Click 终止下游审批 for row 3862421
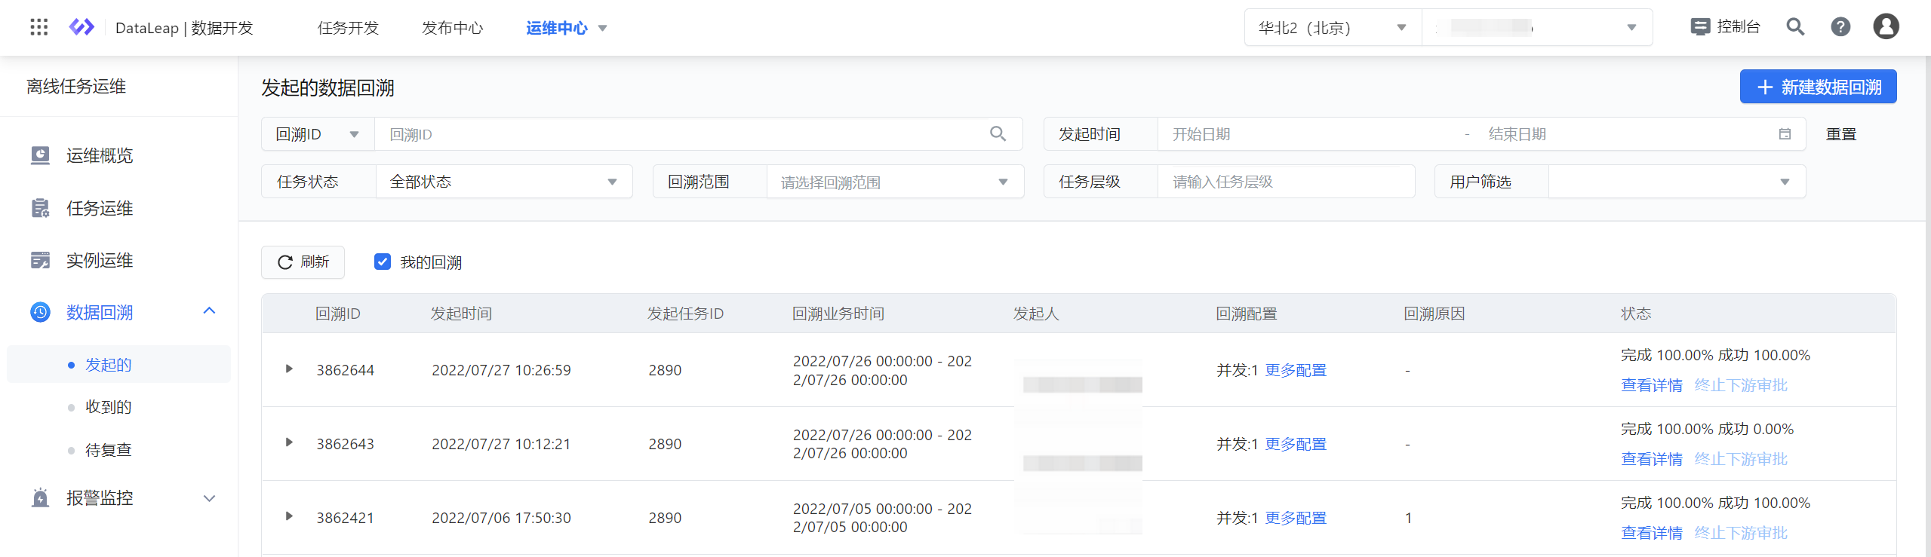The width and height of the screenshot is (1931, 557). (1741, 533)
